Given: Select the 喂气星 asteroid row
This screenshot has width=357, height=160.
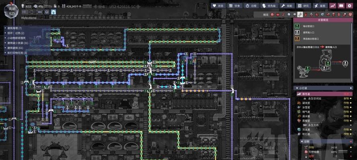Looking at the screenshot, I should (x=324, y=112).
